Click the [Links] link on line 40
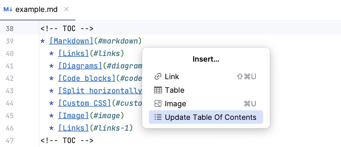 click(x=74, y=53)
